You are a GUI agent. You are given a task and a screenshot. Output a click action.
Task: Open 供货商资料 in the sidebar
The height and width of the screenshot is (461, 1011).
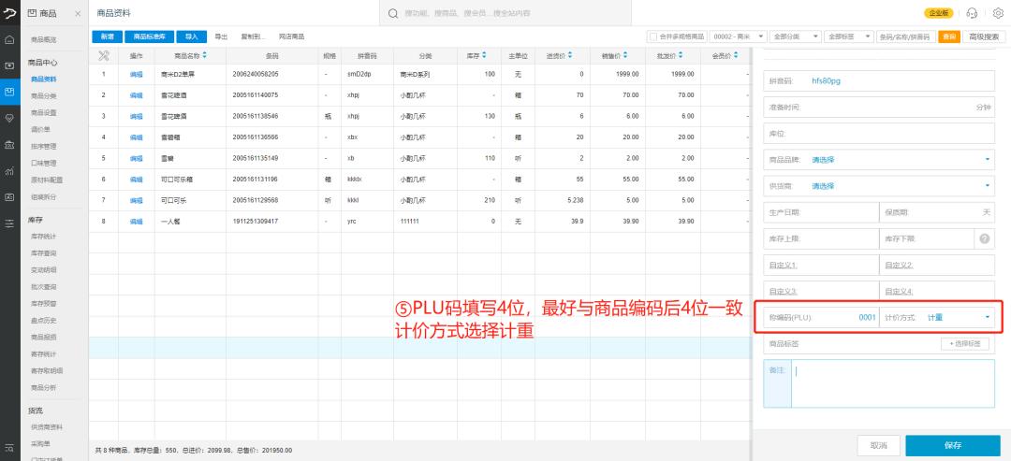[x=47, y=427]
